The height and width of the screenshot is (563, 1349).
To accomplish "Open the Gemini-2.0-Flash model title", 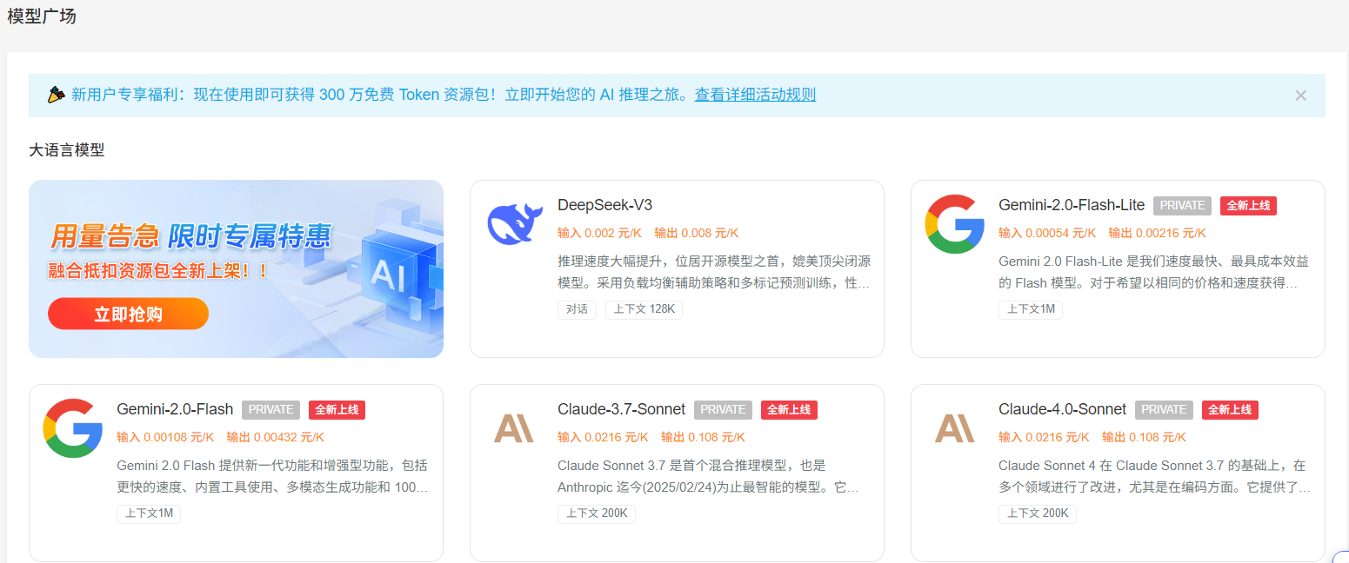I will [x=175, y=409].
